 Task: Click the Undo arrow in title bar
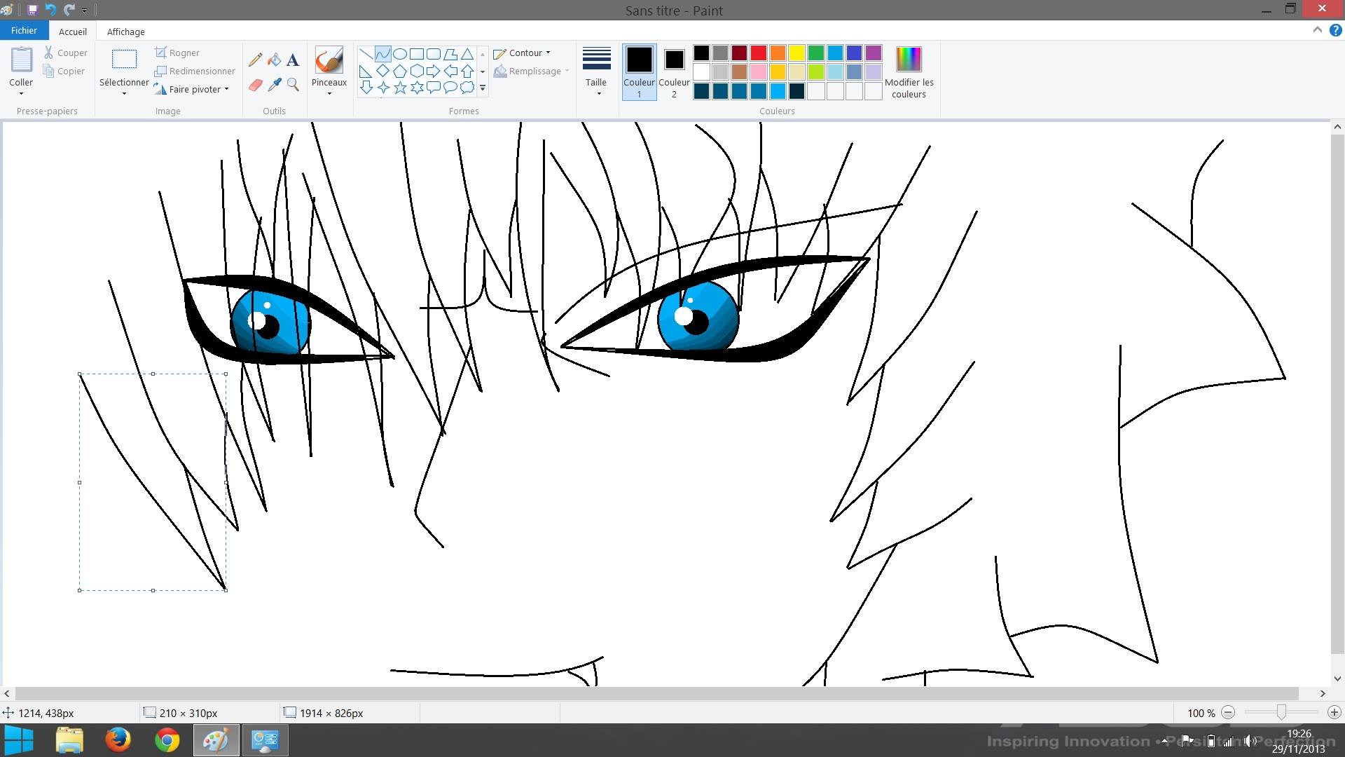[50, 10]
